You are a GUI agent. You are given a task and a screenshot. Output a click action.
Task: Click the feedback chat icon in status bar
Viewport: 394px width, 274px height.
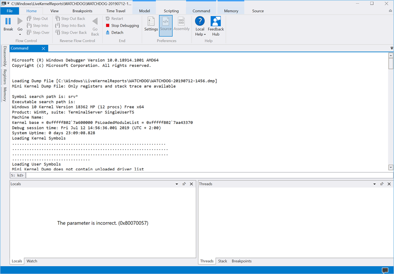coord(385,270)
